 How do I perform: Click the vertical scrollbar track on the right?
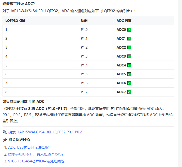click(x=180, y=83)
